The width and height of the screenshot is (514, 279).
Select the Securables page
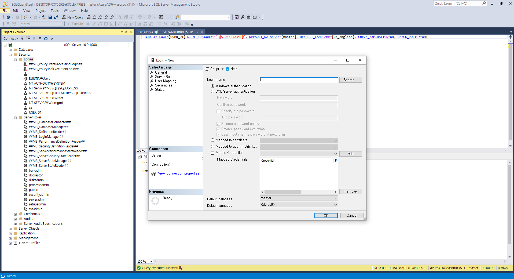[163, 85]
